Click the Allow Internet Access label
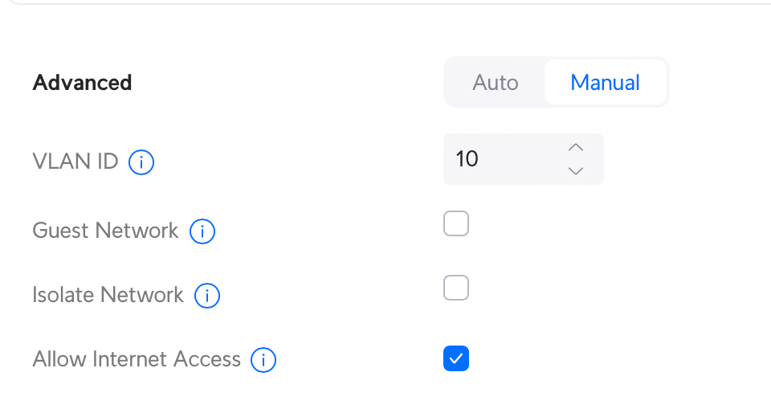 click(137, 358)
